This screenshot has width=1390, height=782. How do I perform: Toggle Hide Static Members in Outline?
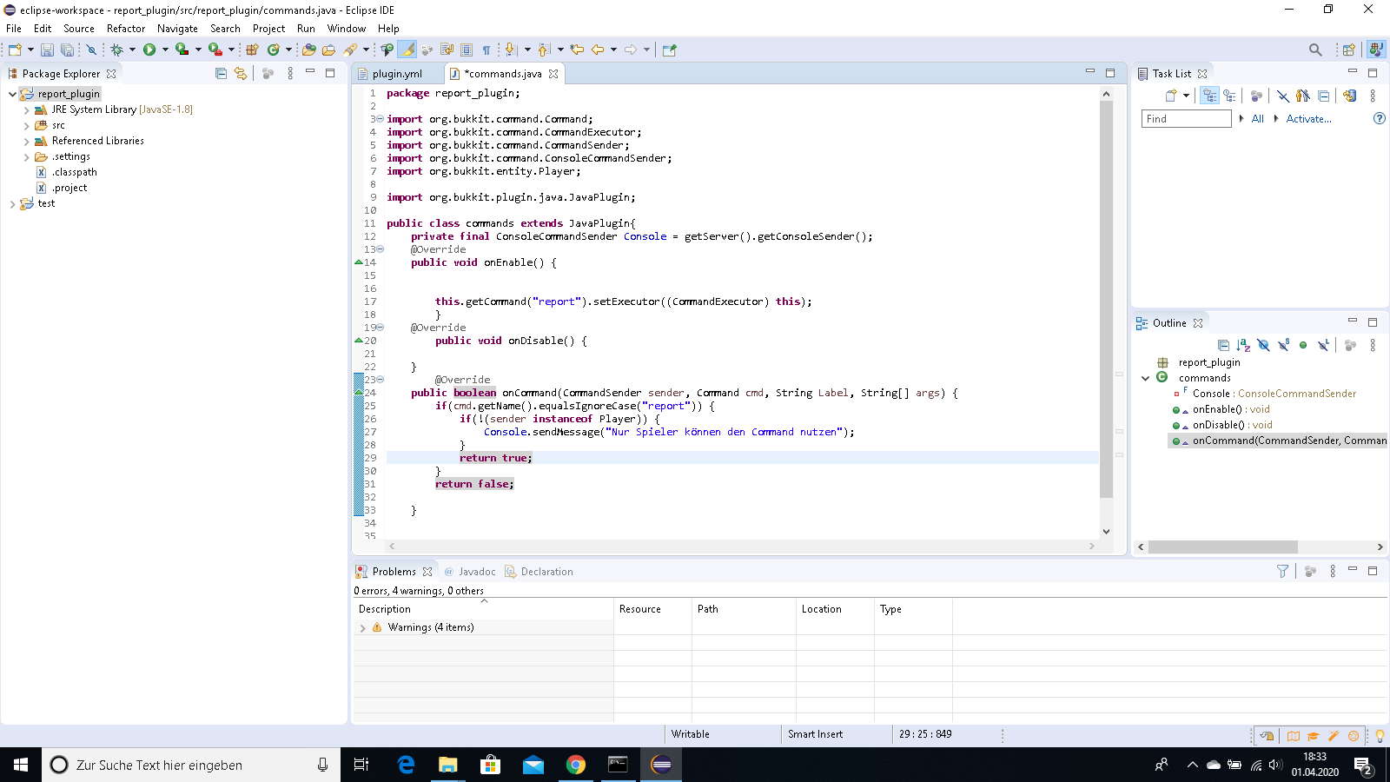coord(1283,345)
